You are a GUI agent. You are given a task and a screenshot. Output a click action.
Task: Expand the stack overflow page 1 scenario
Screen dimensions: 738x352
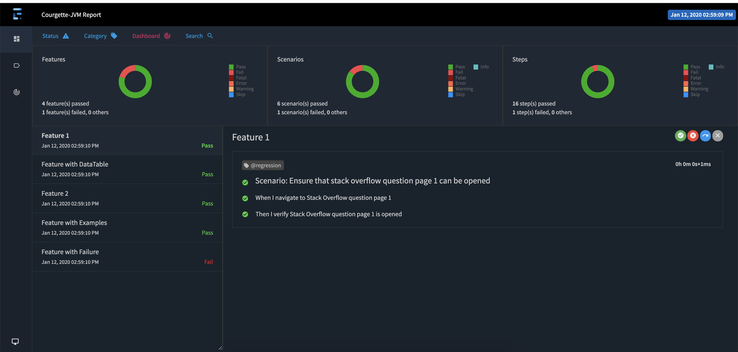click(x=372, y=181)
